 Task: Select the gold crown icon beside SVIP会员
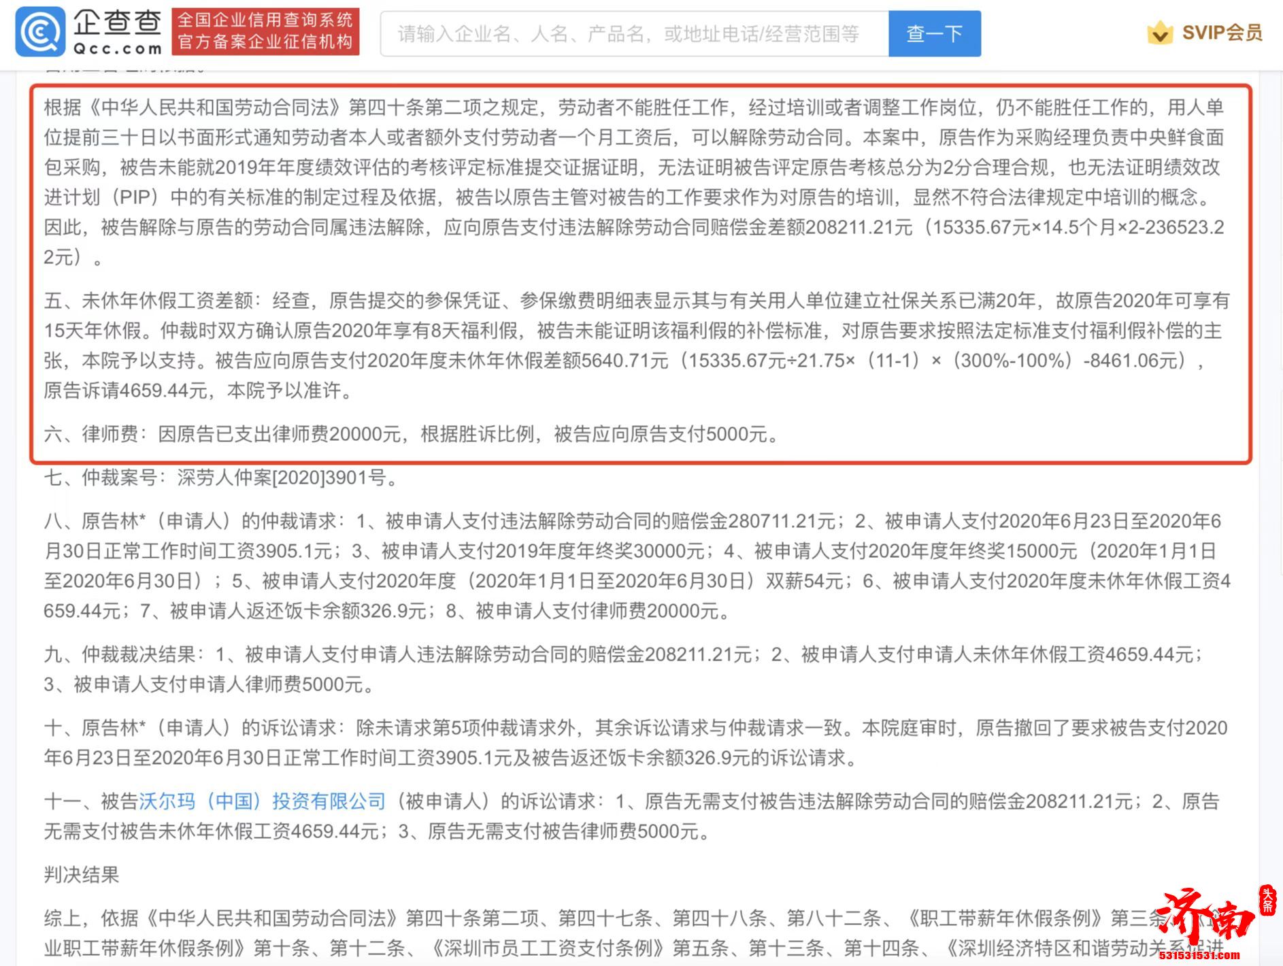(1161, 32)
